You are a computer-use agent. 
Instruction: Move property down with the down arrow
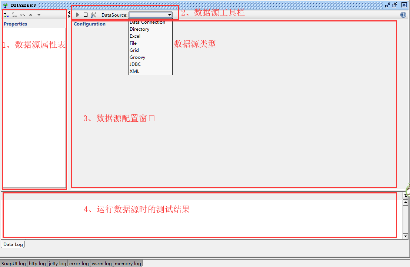click(39, 15)
